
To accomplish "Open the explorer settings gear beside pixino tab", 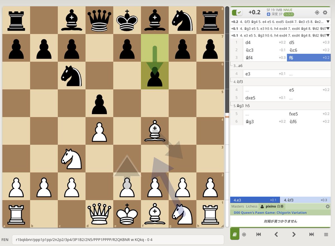I will click(x=327, y=206).
